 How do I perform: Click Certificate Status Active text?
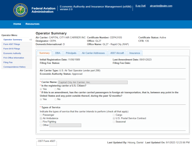pyautogui.click(x=152, y=38)
